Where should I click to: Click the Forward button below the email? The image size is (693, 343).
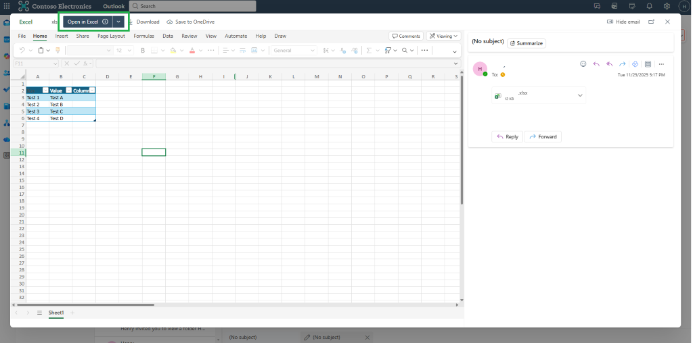543,136
